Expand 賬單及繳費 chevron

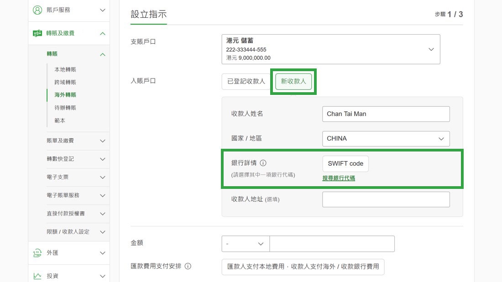102,141
